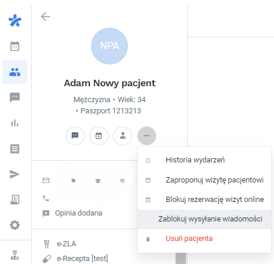Click clock icon beside Historia wydarzeń
Screen dimensions: 274x264
tap(148, 161)
